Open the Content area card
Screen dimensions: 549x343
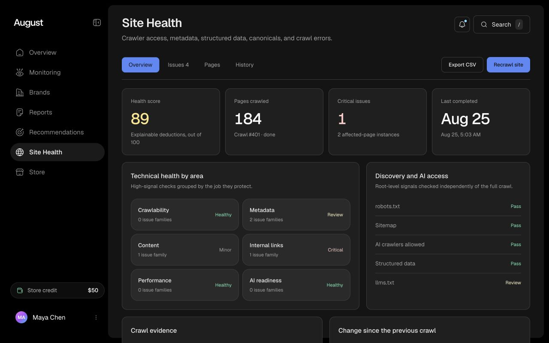click(185, 250)
